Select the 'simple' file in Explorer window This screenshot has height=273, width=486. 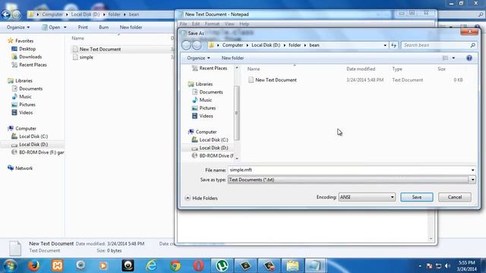click(83, 58)
